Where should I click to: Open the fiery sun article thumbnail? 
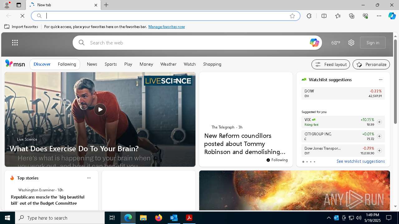click(x=295, y=190)
